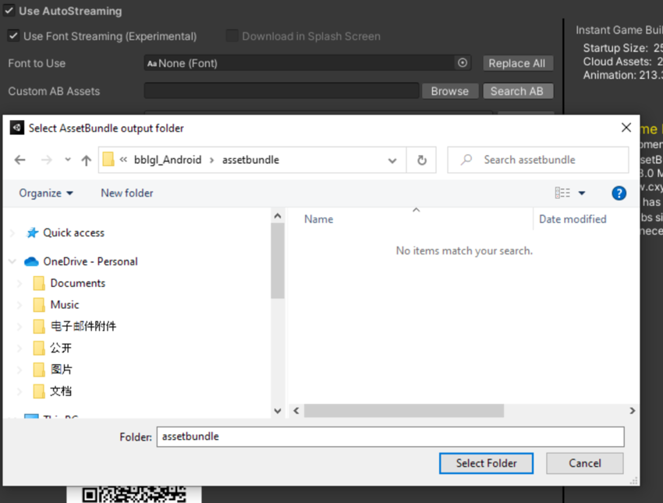663x503 pixels.
Task: Open the view options dropdown arrow
Action: click(582, 193)
